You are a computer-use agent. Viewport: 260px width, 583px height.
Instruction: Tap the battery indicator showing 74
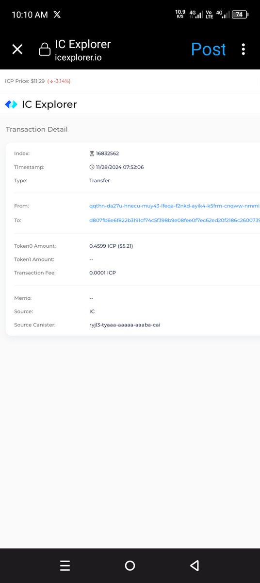coord(240,15)
